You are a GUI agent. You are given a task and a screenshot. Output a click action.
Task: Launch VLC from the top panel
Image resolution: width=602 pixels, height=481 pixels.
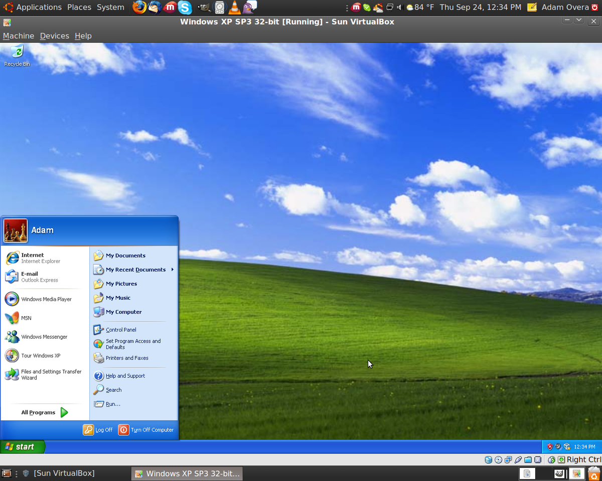coord(234,8)
